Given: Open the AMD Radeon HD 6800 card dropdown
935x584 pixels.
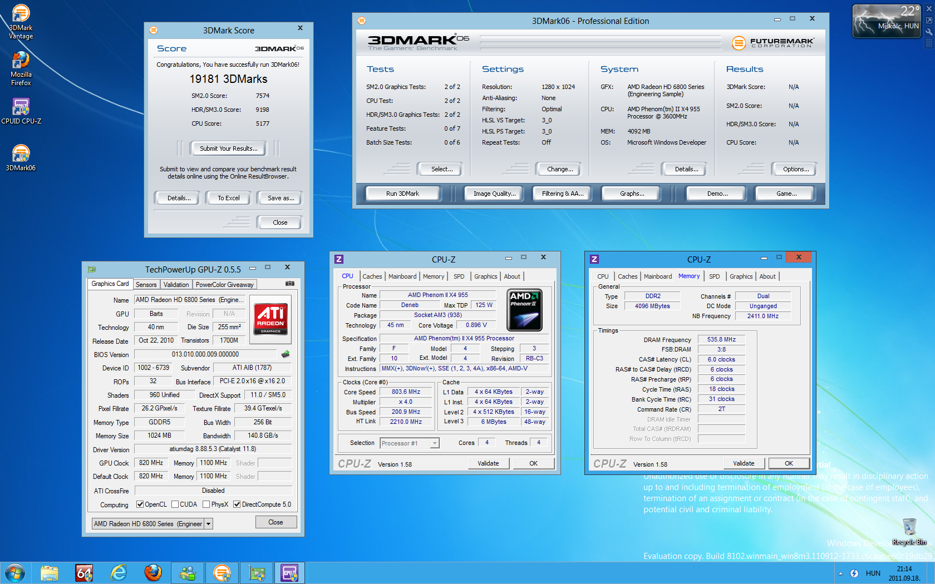Looking at the screenshot, I should click(209, 524).
